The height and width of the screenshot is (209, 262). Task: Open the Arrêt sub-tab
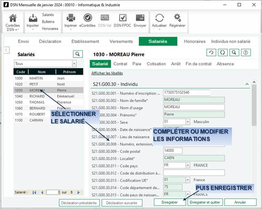[176, 64]
